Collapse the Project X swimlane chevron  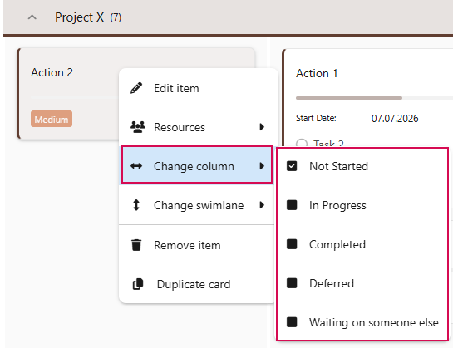click(32, 17)
